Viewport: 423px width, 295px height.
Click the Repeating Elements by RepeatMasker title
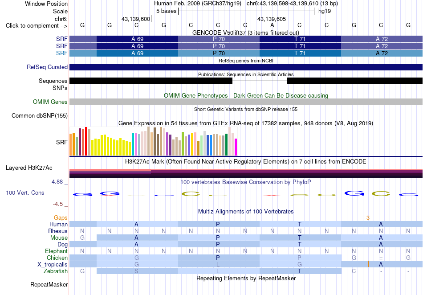point(246,278)
